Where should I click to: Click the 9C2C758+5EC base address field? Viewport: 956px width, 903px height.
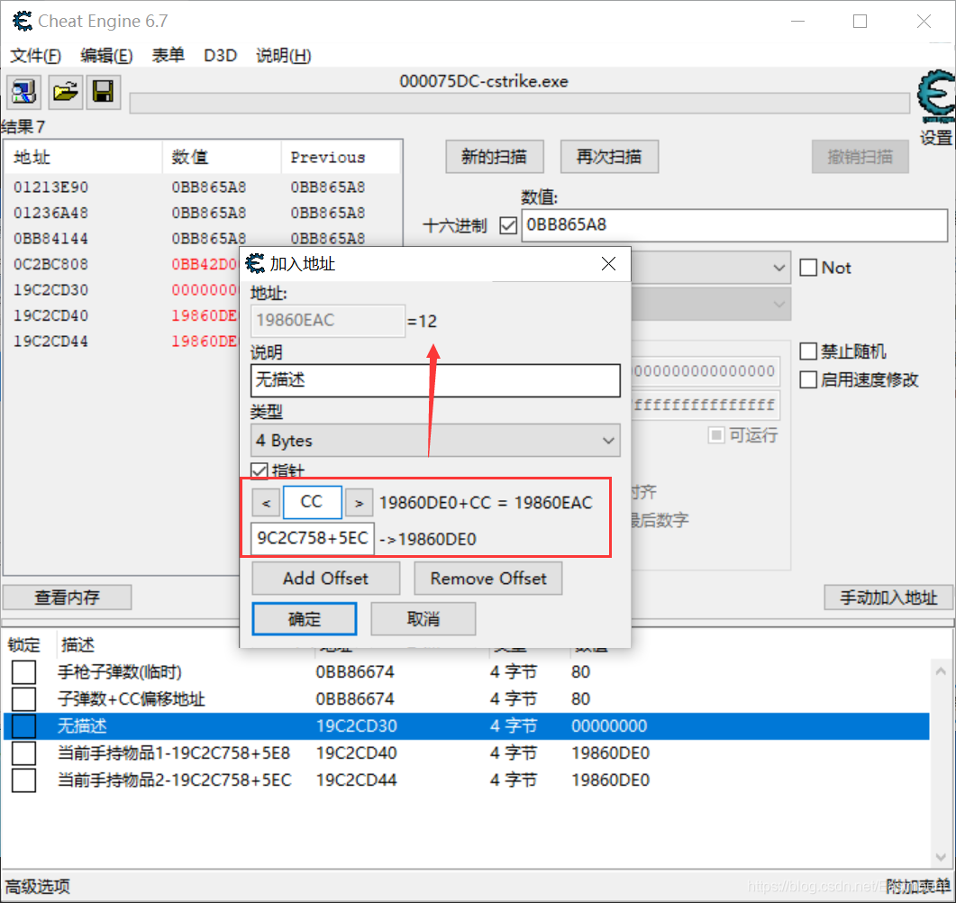coord(312,538)
